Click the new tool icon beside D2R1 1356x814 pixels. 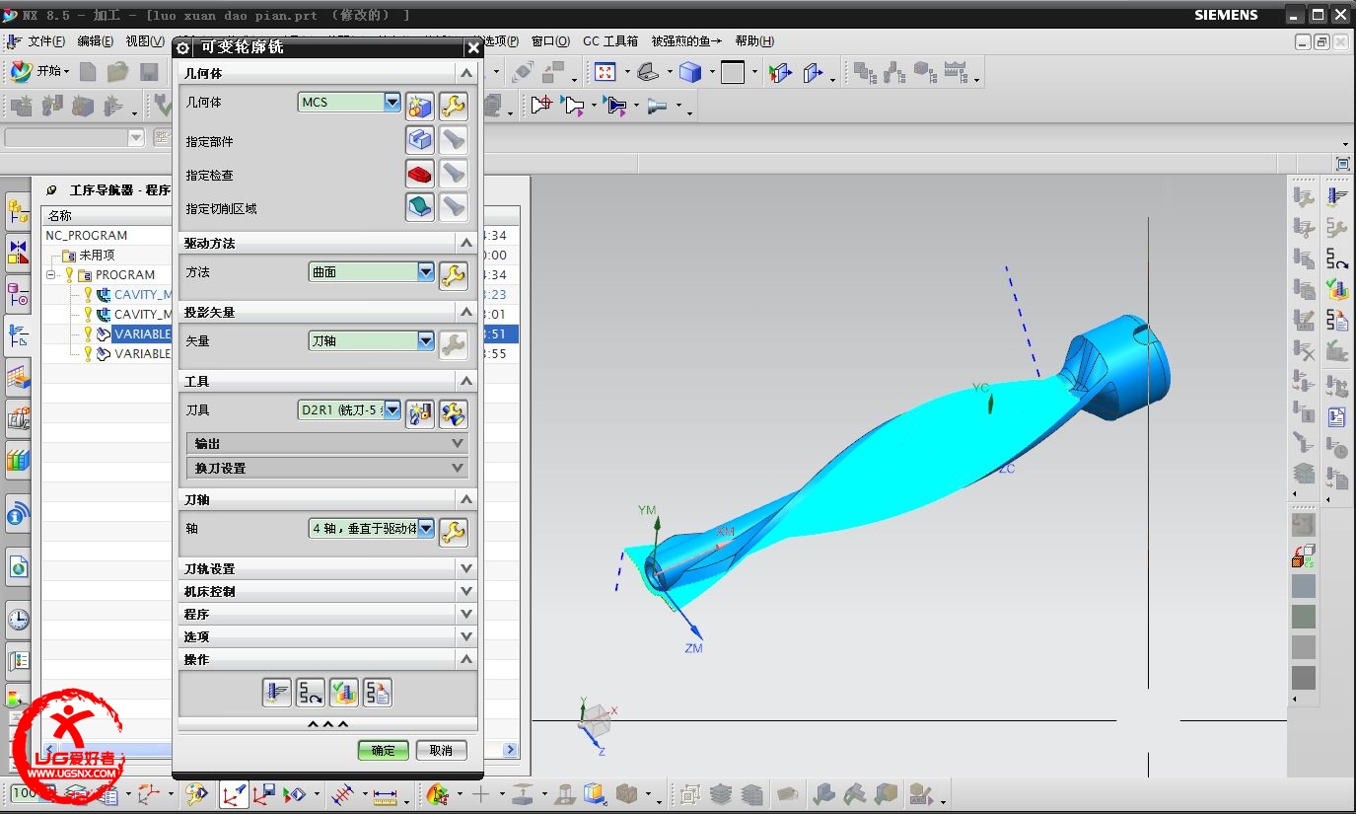coord(420,413)
